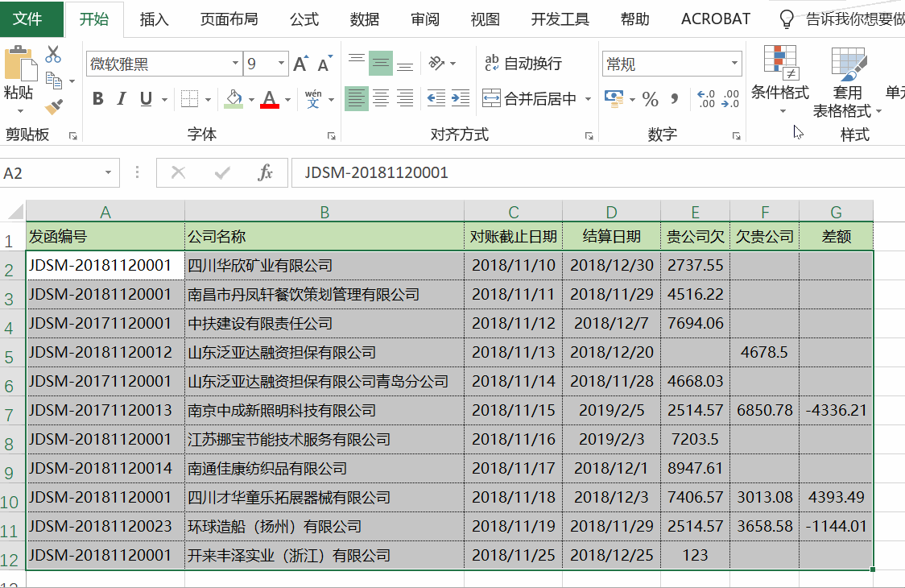Toggle the middle align button

(x=380, y=64)
